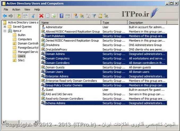Click the Guest user account icon
The height and width of the screenshot is (131, 180).
point(43,89)
